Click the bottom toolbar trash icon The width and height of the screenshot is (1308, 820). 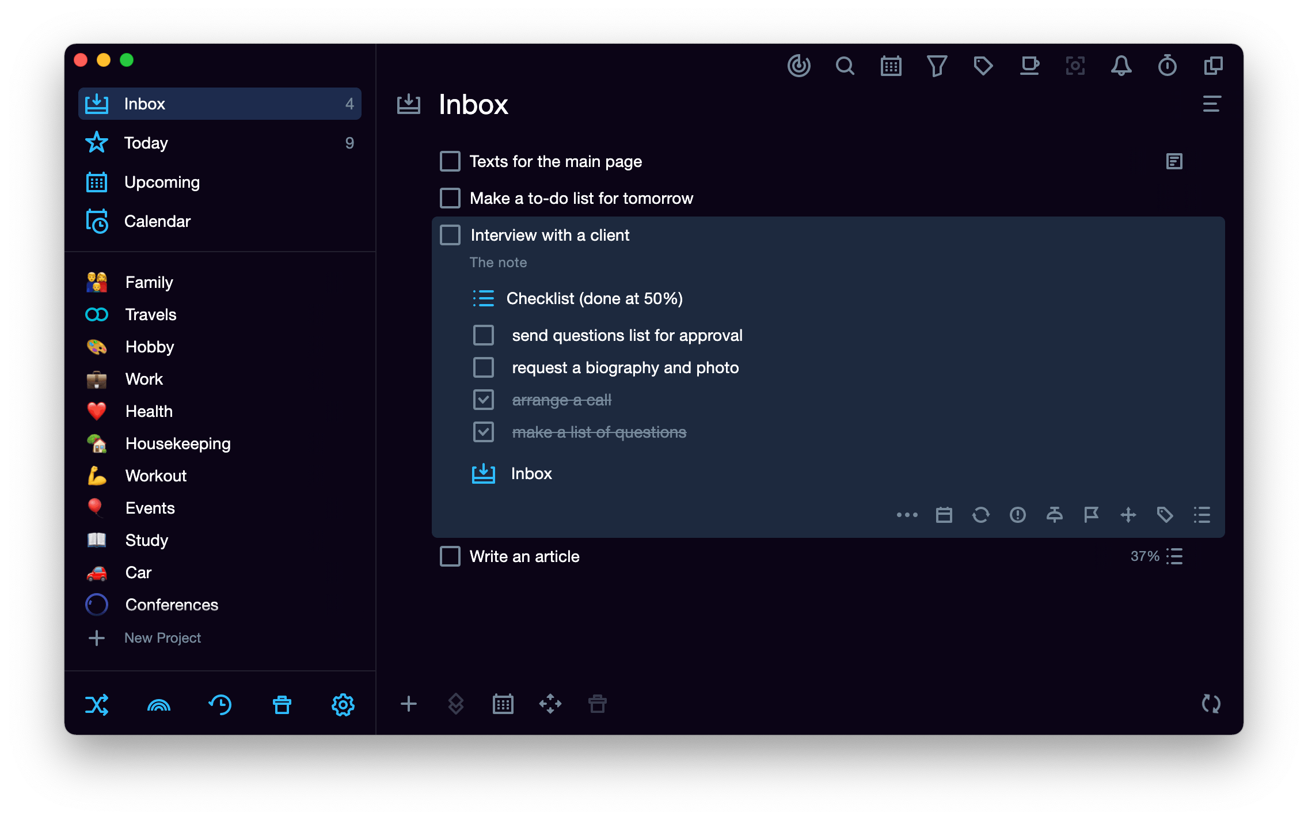point(598,704)
